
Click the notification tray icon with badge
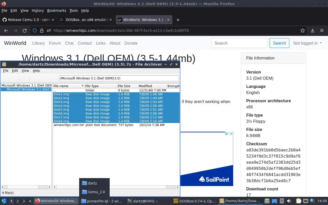(x=312, y=201)
